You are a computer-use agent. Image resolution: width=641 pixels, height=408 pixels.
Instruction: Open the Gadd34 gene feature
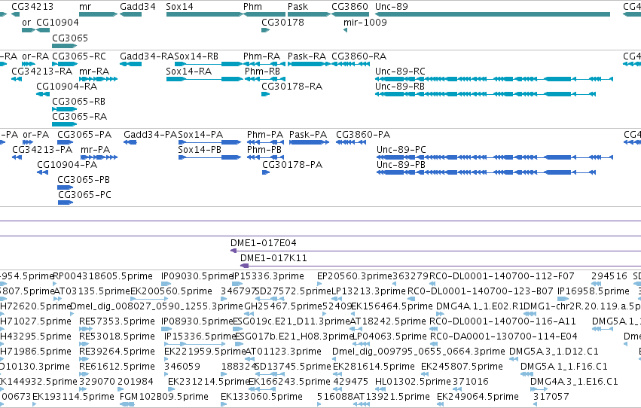tap(130, 14)
